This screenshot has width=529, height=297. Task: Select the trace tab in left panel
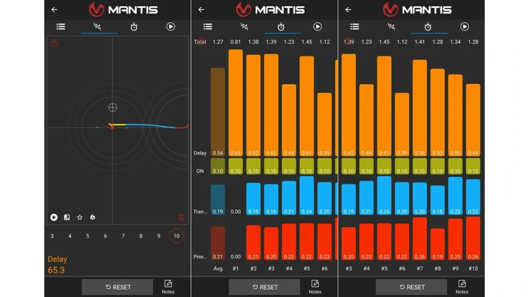tap(98, 26)
